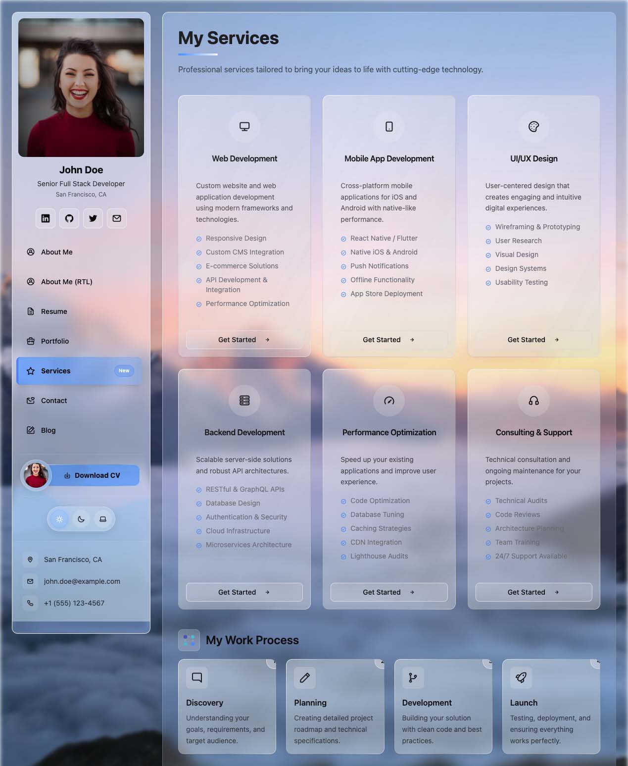Open the LinkedIn profile icon
Image resolution: width=628 pixels, height=766 pixels.
point(46,218)
